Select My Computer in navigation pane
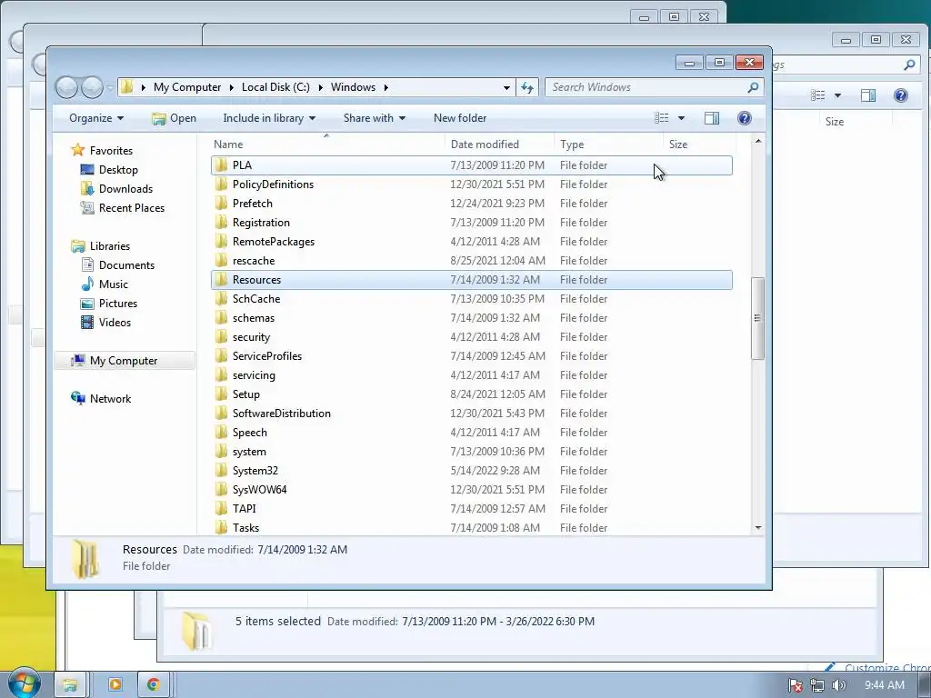The height and width of the screenshot is (698, 931). pos(124,360)
